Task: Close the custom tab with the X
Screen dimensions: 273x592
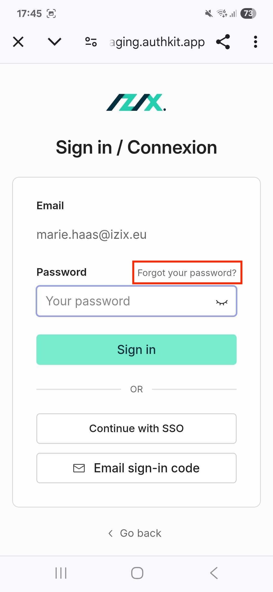Action: point(18,42)
